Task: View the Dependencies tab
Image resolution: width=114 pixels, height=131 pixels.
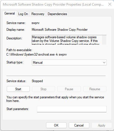Action: 57,14
